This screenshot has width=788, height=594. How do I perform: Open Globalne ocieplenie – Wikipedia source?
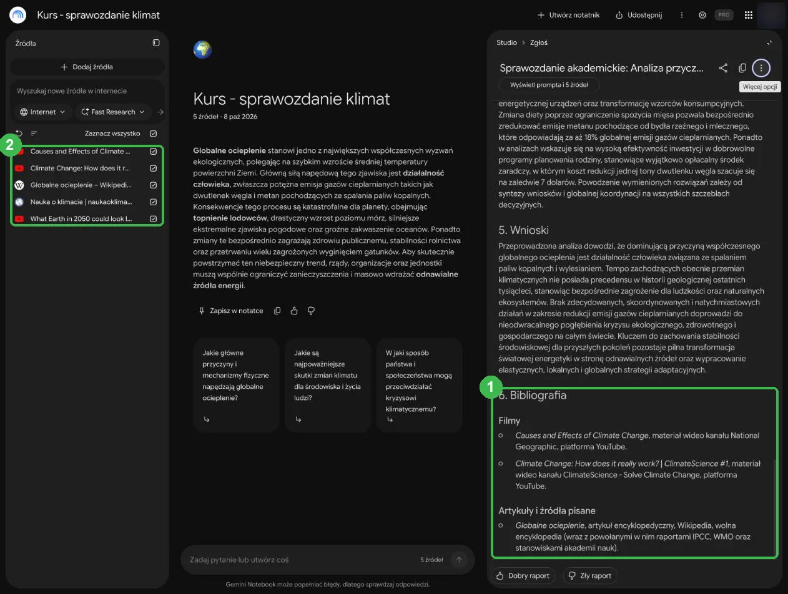click(81, 185)
